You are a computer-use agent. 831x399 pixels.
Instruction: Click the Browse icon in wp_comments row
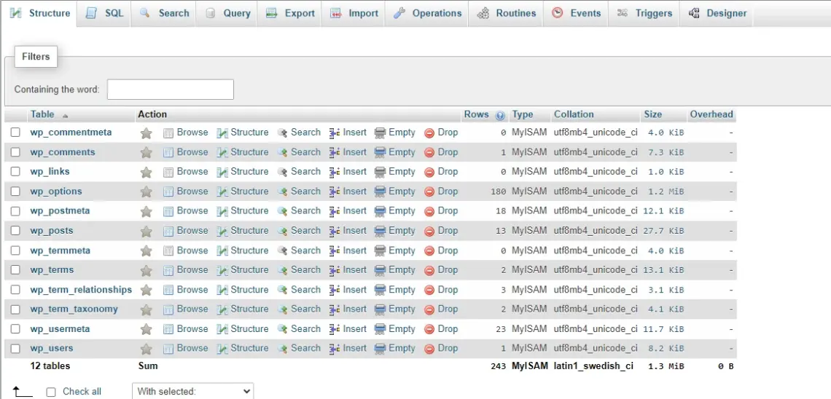168,152
